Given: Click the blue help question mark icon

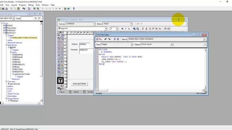Looking at the screenshot, I should [x=74, y=9].
